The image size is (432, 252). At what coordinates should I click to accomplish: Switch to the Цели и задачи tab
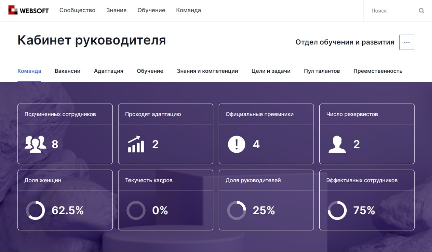pyautogui.click(x=271, y=71)
